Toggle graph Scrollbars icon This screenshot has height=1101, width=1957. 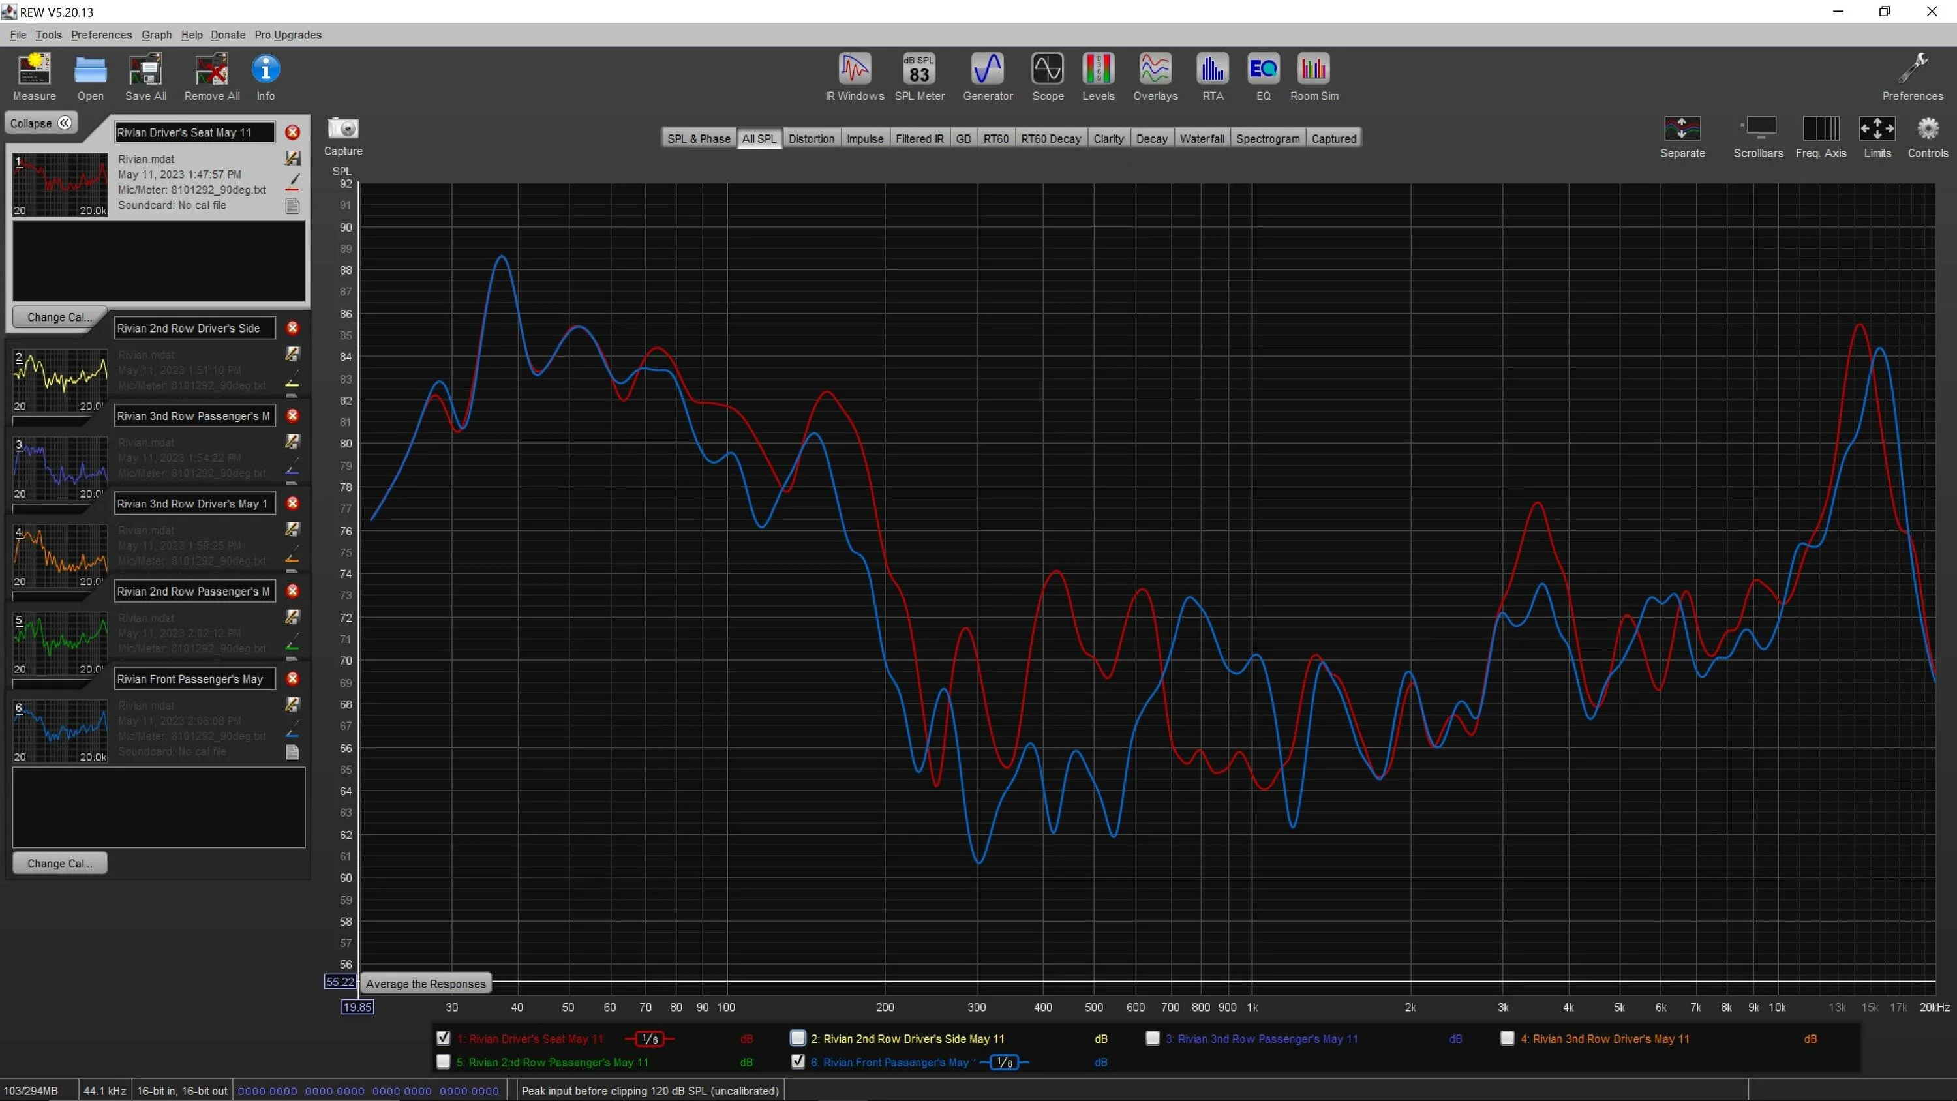pyautogui.click(x=1758, y=138)
